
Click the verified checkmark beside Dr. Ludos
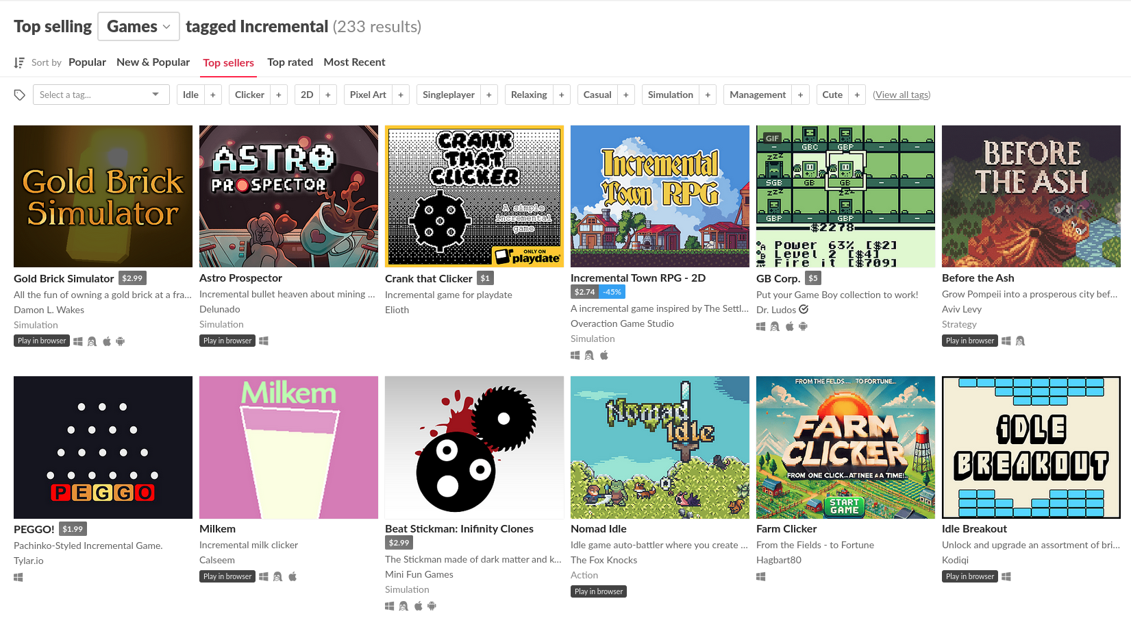click(x=804, y=309)
